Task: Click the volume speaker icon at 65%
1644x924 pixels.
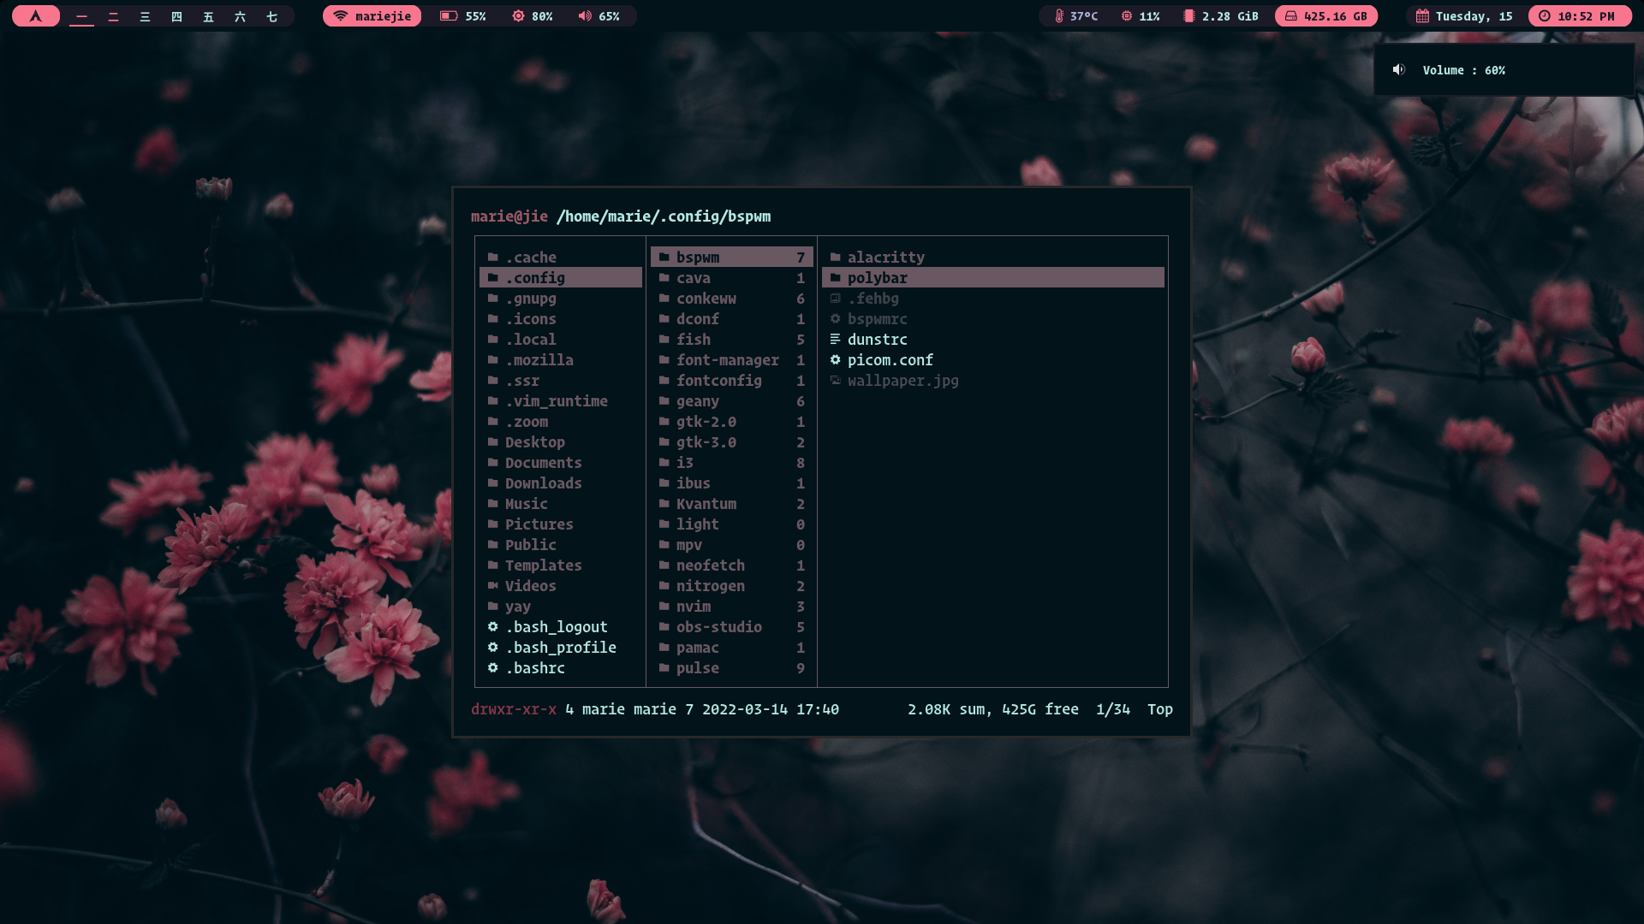Action: tap(584, 15)
